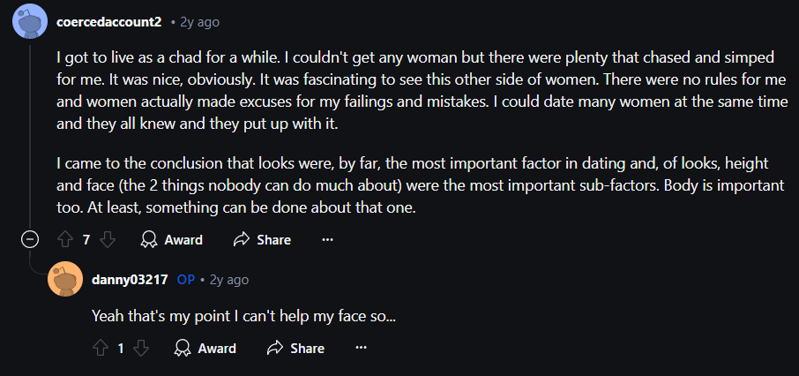Downvote coercedaccount2's comment
This screenshot has width=799, height=376.
(x=108, y=239)
